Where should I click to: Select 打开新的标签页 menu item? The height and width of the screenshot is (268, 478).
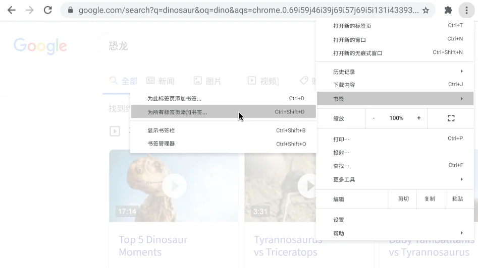(x=395, y=26)
